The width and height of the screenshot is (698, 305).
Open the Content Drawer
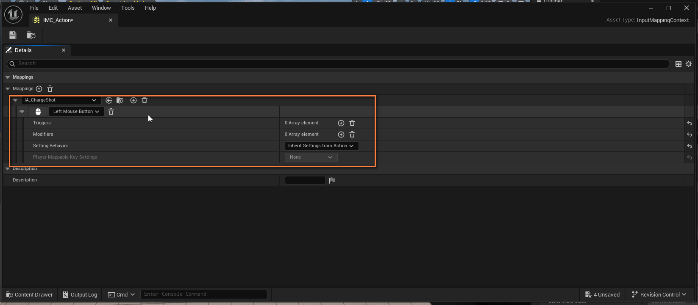click(30, 294)
